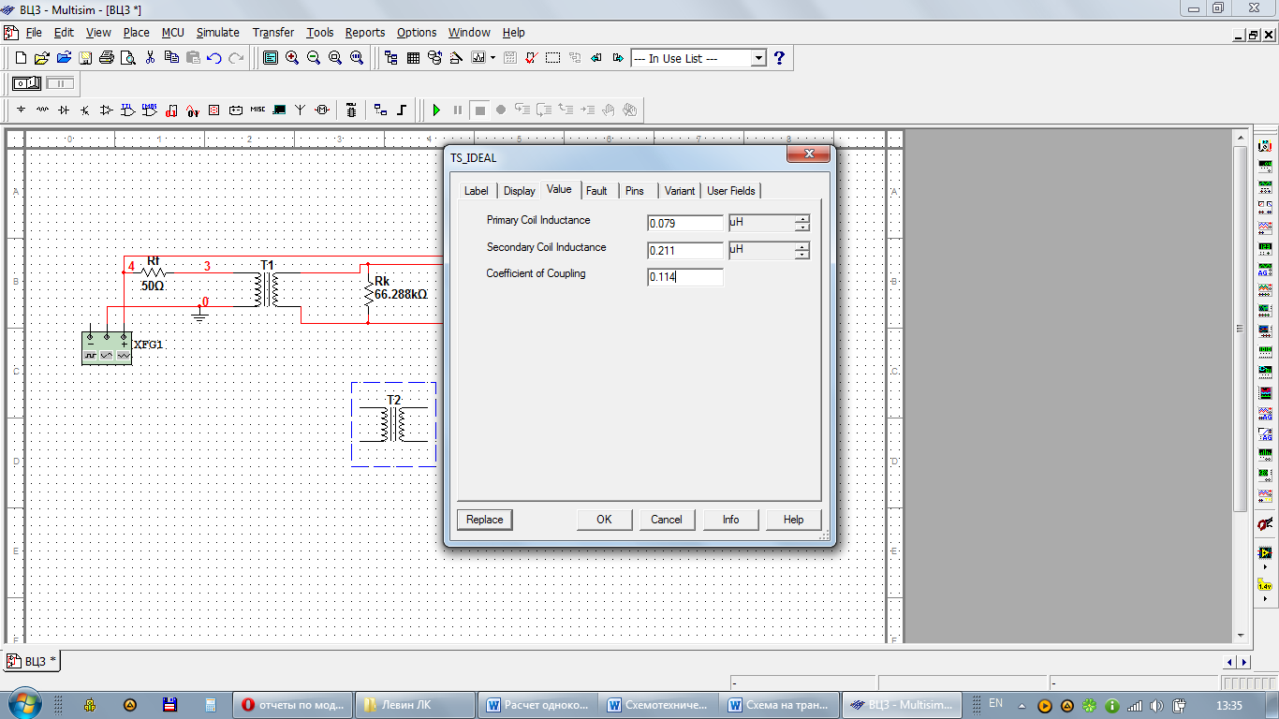
Task: Undo the last action
Action: click(x=214, y=58)
